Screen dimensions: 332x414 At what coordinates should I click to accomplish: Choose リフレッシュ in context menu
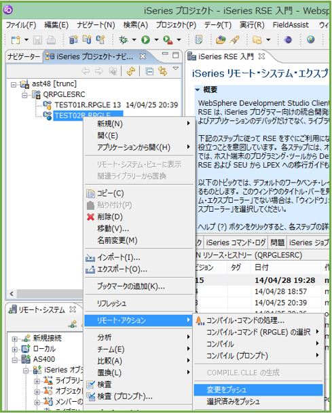[139, 303]
